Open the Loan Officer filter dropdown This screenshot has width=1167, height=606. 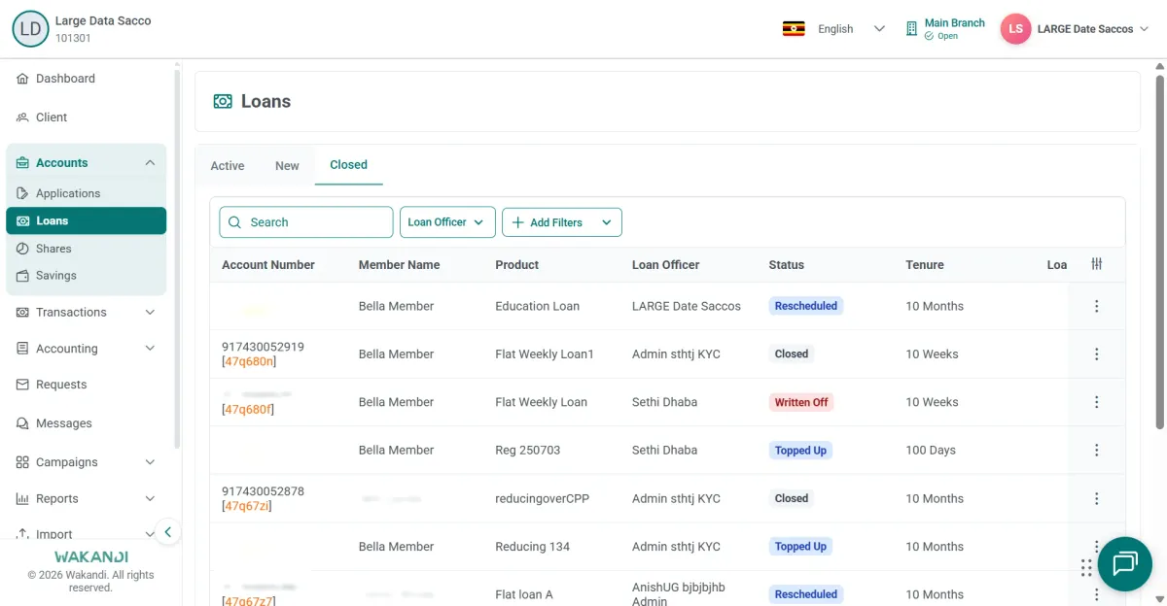[x=447, y=222]
